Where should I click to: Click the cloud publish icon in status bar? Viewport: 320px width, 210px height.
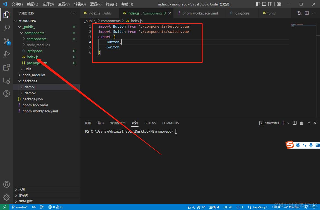click(x=34, y=207)
